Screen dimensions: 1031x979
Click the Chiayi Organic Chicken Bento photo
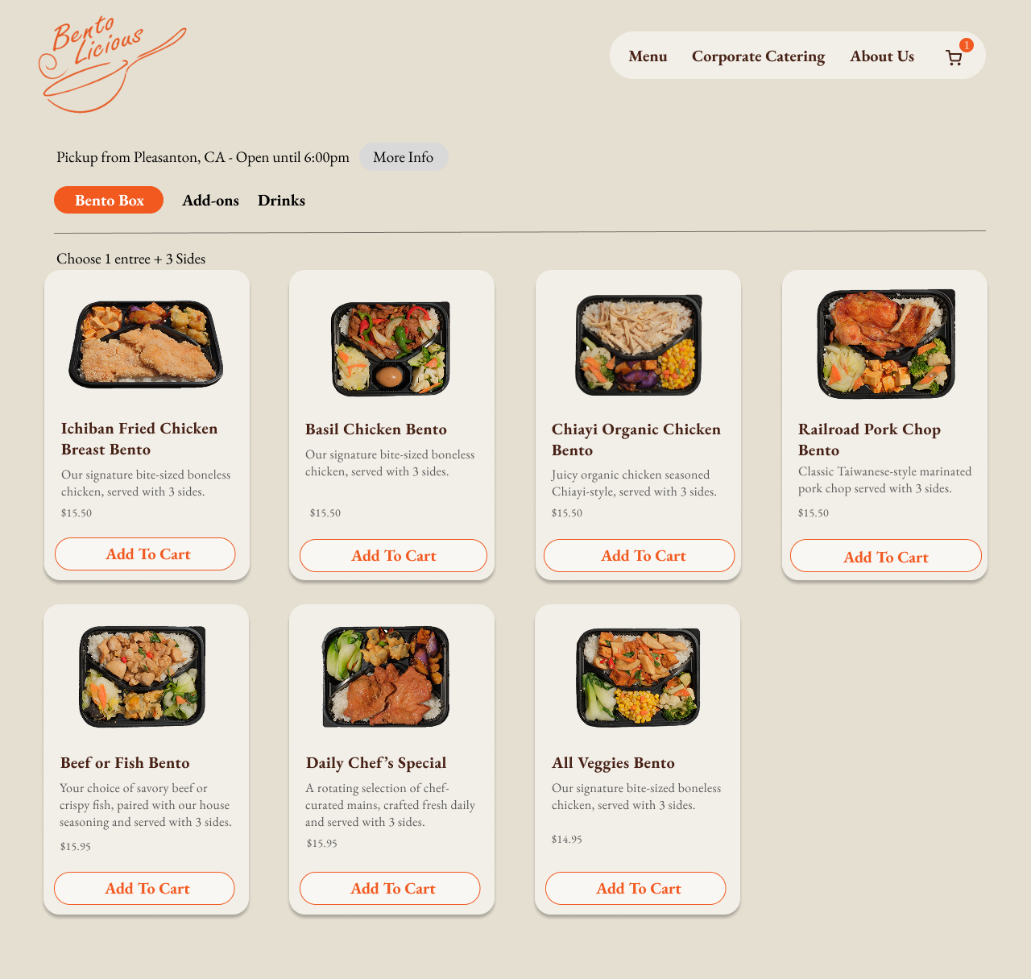click(x=638, y=344)
